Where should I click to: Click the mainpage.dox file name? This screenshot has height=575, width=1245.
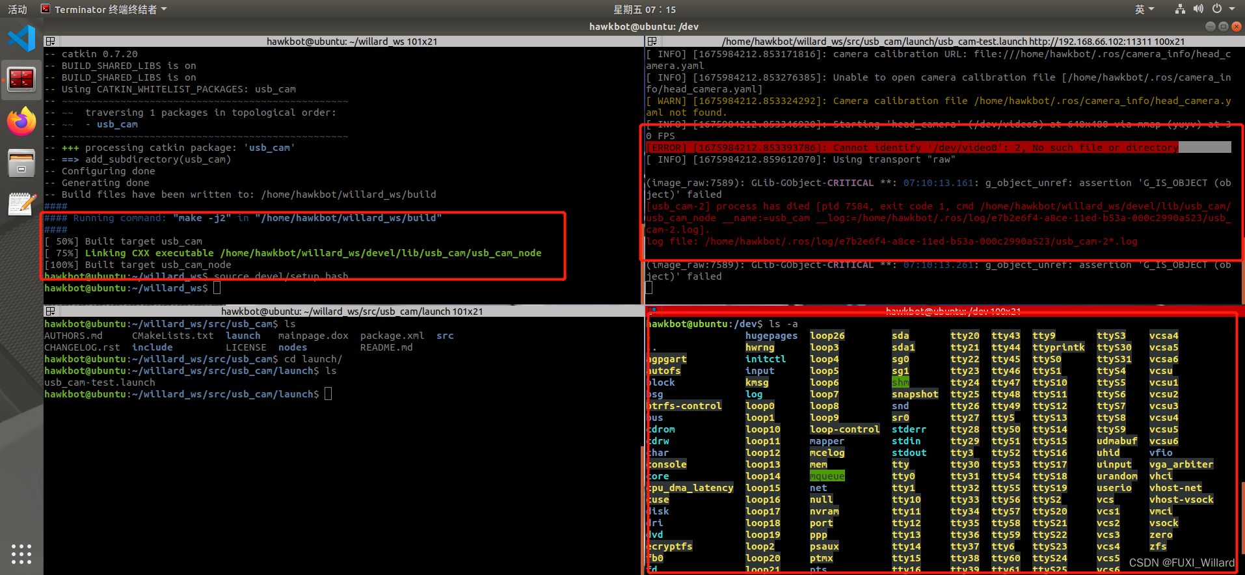point(314,336)
